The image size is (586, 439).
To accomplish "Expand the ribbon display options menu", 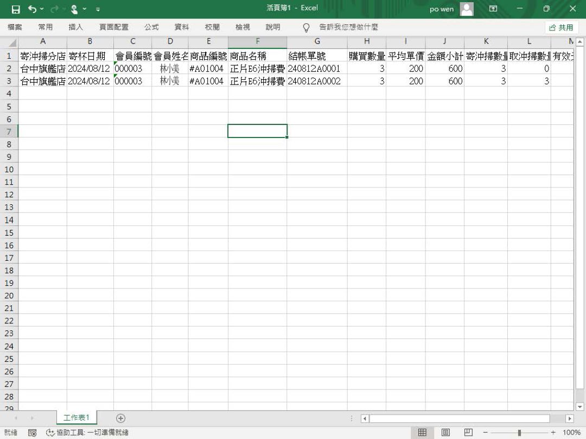I will point(493,9).
